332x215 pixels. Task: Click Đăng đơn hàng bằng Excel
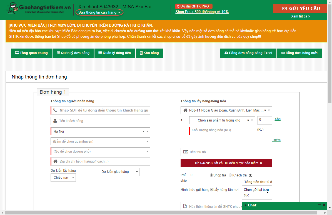248,53
